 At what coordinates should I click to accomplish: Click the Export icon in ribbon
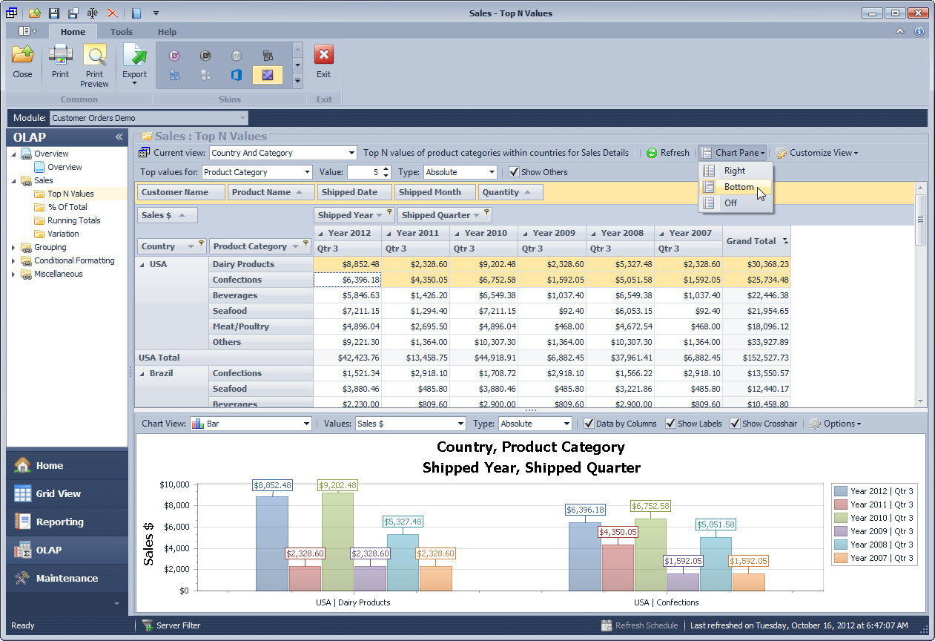(x=134, y=56)
